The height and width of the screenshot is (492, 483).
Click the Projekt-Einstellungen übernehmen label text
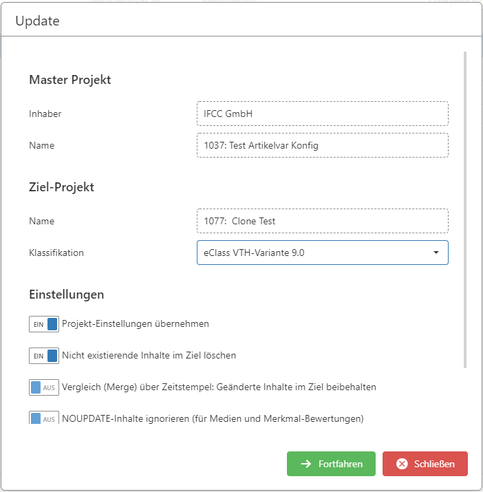pos(136,324)
